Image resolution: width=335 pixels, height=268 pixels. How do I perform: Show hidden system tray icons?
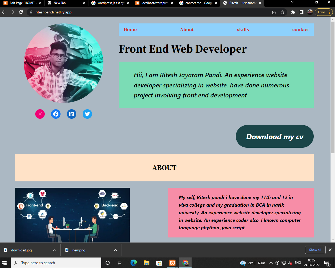[x=271, y=263]
